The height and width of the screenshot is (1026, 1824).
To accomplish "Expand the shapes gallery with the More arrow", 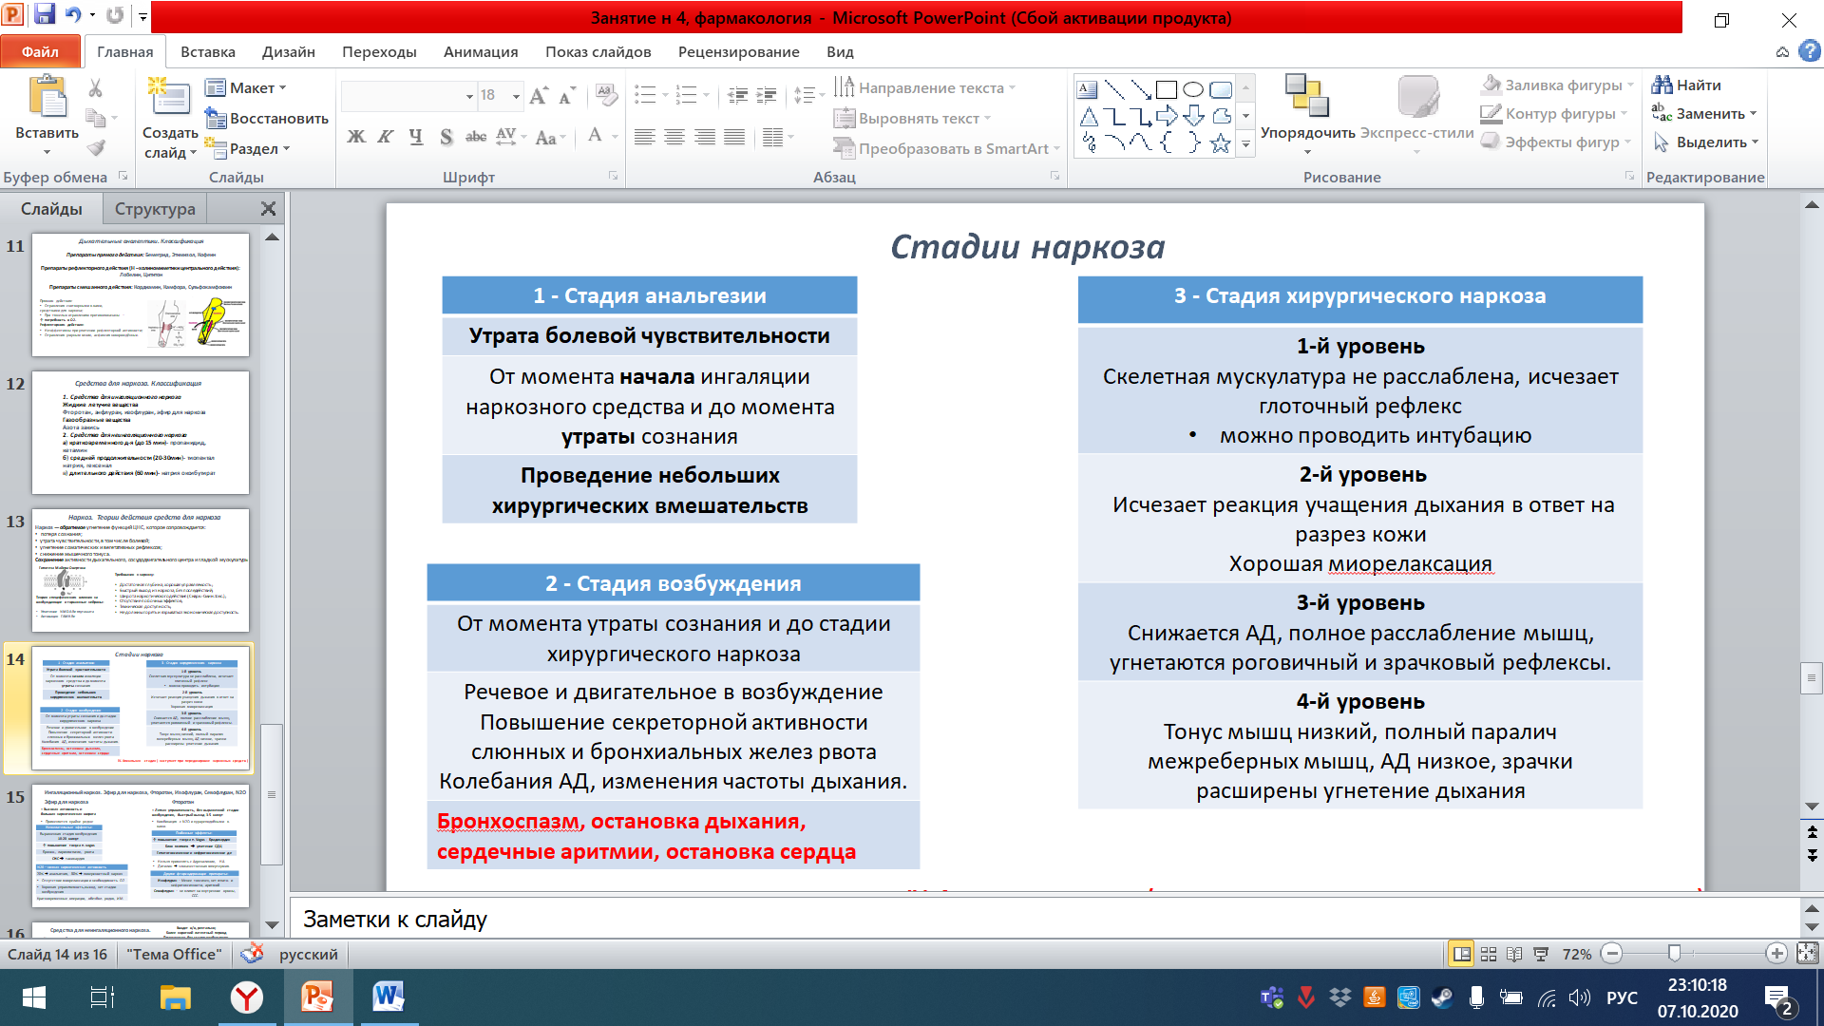I will 1245,144.
